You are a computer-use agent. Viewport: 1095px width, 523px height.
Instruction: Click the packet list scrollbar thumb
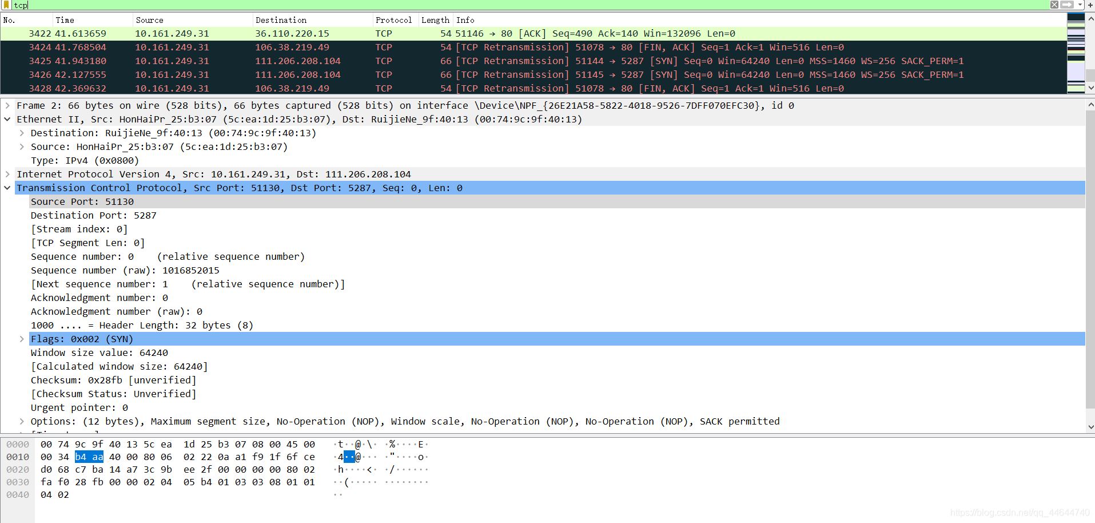coord(1090,76)
